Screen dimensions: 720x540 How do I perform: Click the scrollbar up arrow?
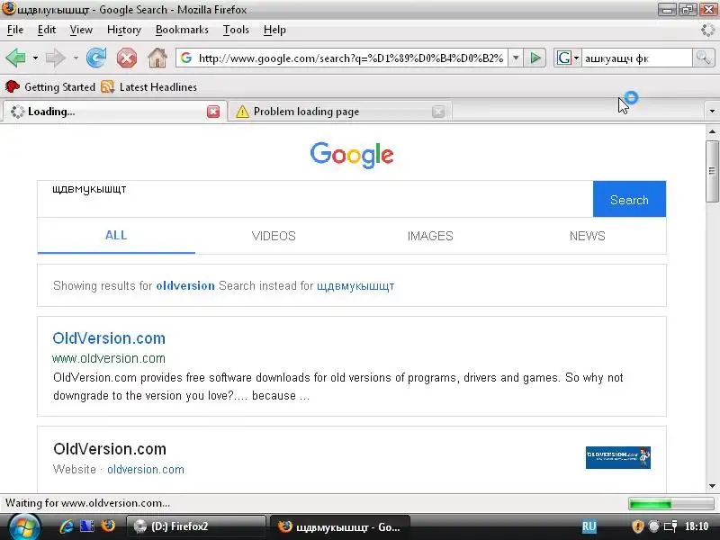[712, 131]
